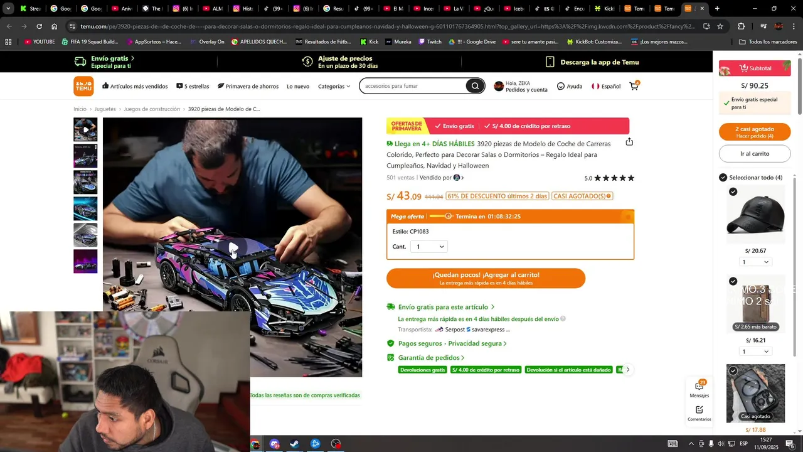Uncheck the phone case item in cart
803x452 pixels.
point(733,371)
